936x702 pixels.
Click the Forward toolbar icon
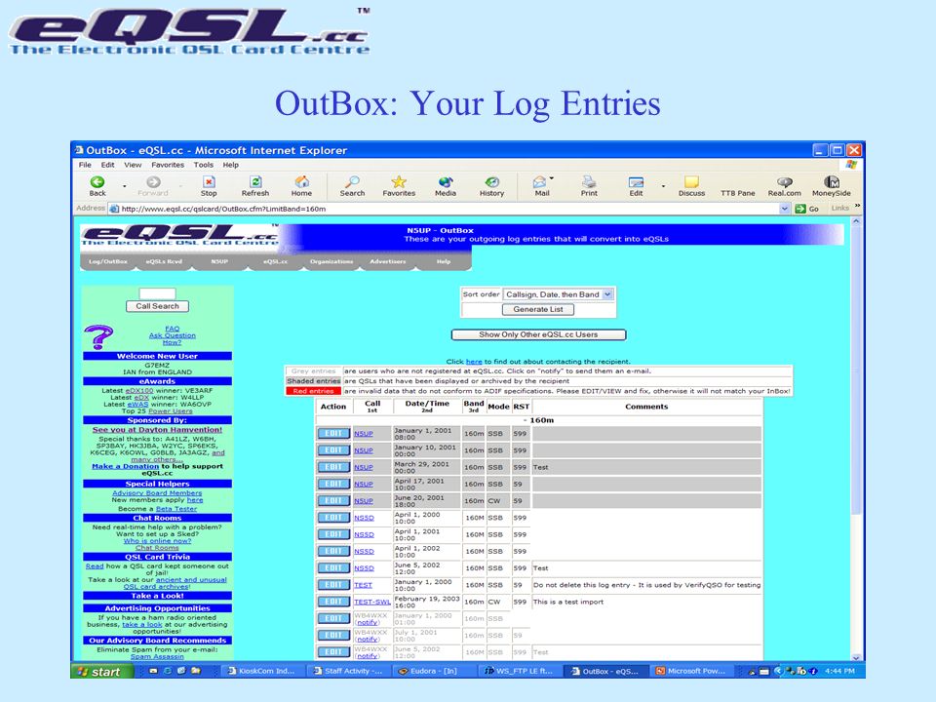(x=153, y=182)
